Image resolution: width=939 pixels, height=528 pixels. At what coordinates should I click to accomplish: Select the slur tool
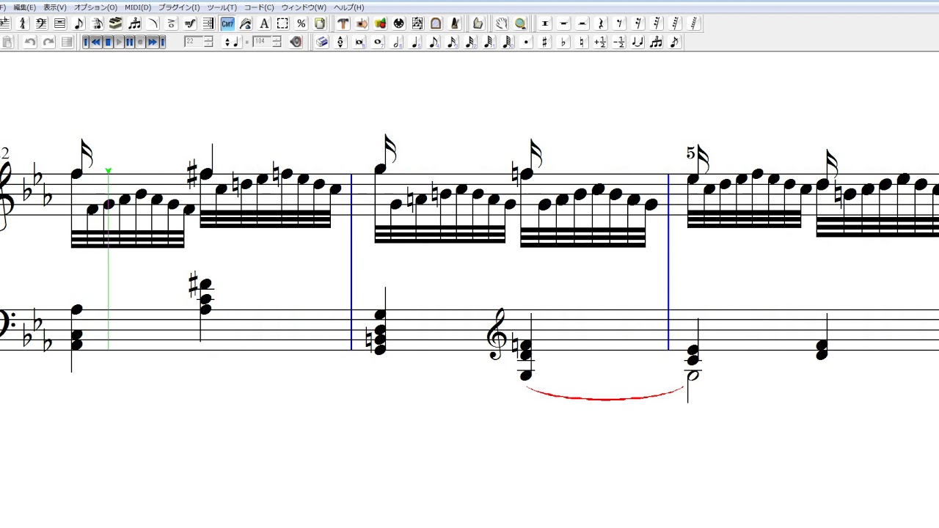click(x=153, y=23)
